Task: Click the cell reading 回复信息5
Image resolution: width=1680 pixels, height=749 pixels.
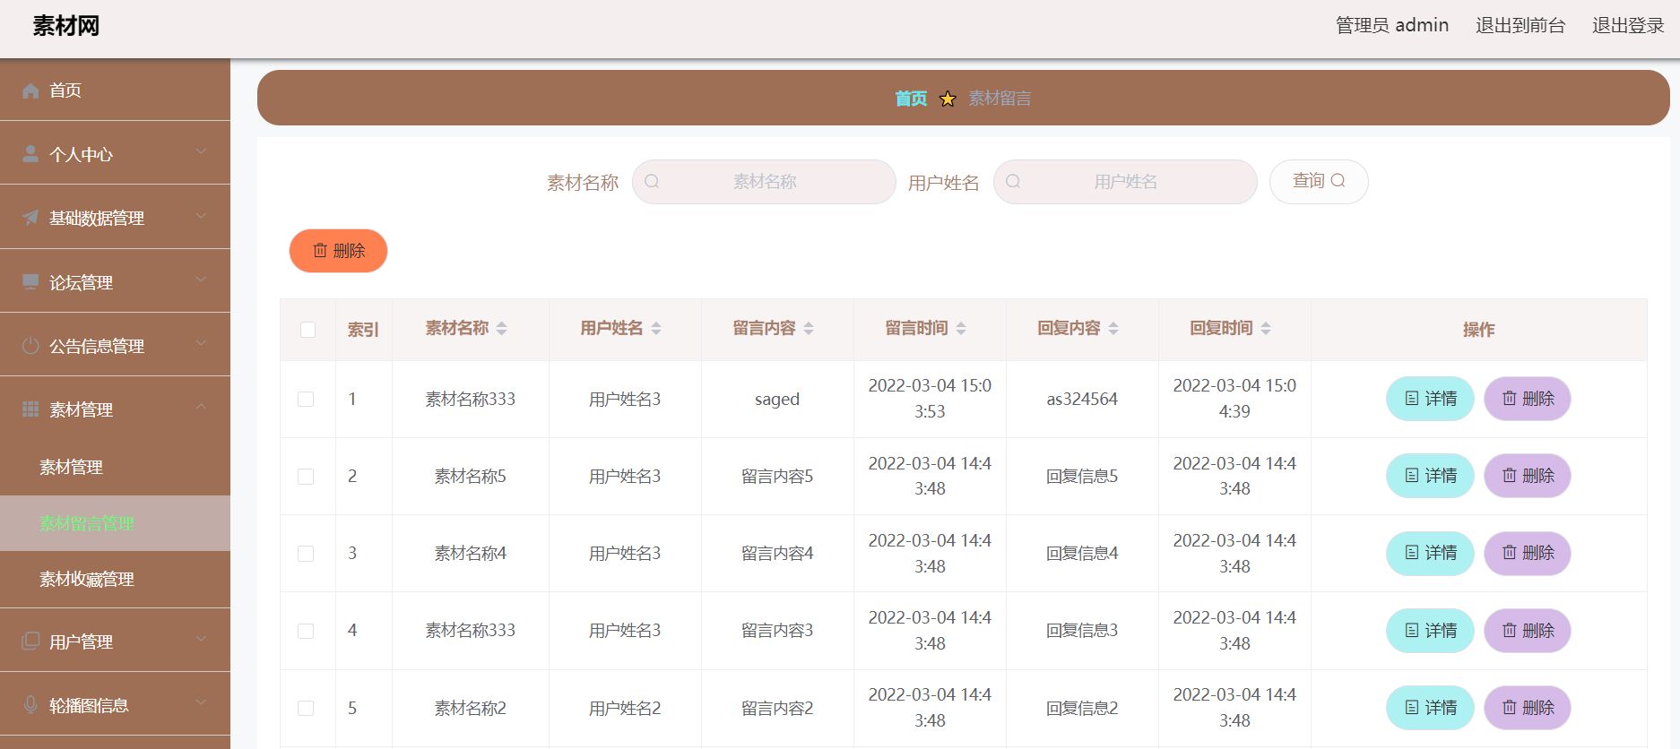Action: (x=1082, y=477)
